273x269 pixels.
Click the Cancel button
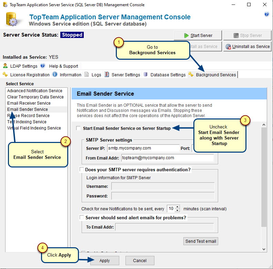[140, 260]
